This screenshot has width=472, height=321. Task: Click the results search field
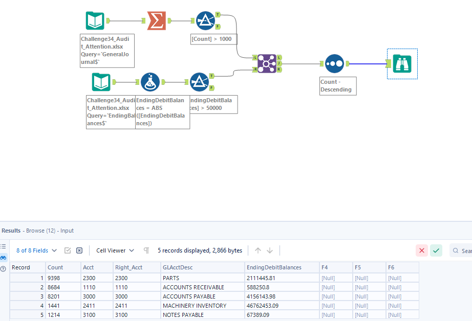pyautogui.click(x=463, y=251)
